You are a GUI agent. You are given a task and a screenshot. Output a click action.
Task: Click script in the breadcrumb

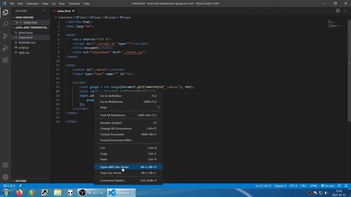click(112, 18)
